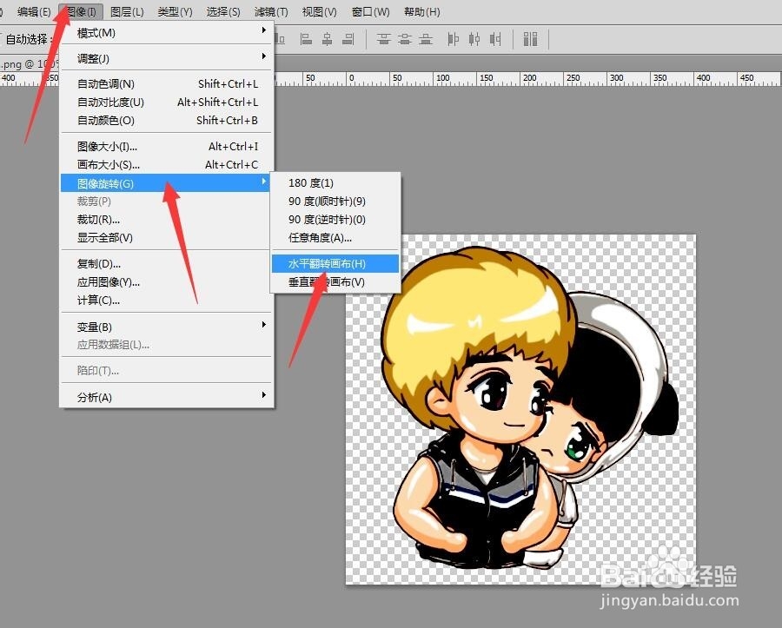Enable the 自动选择 checkbox in options bar

(x=3, y=39)
